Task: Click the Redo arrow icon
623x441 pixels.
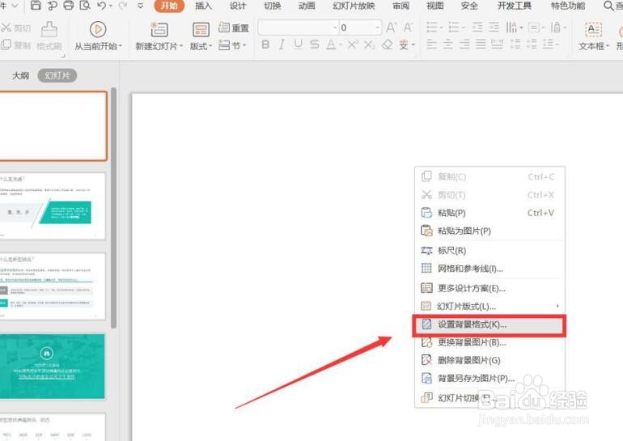Action: 122,5
